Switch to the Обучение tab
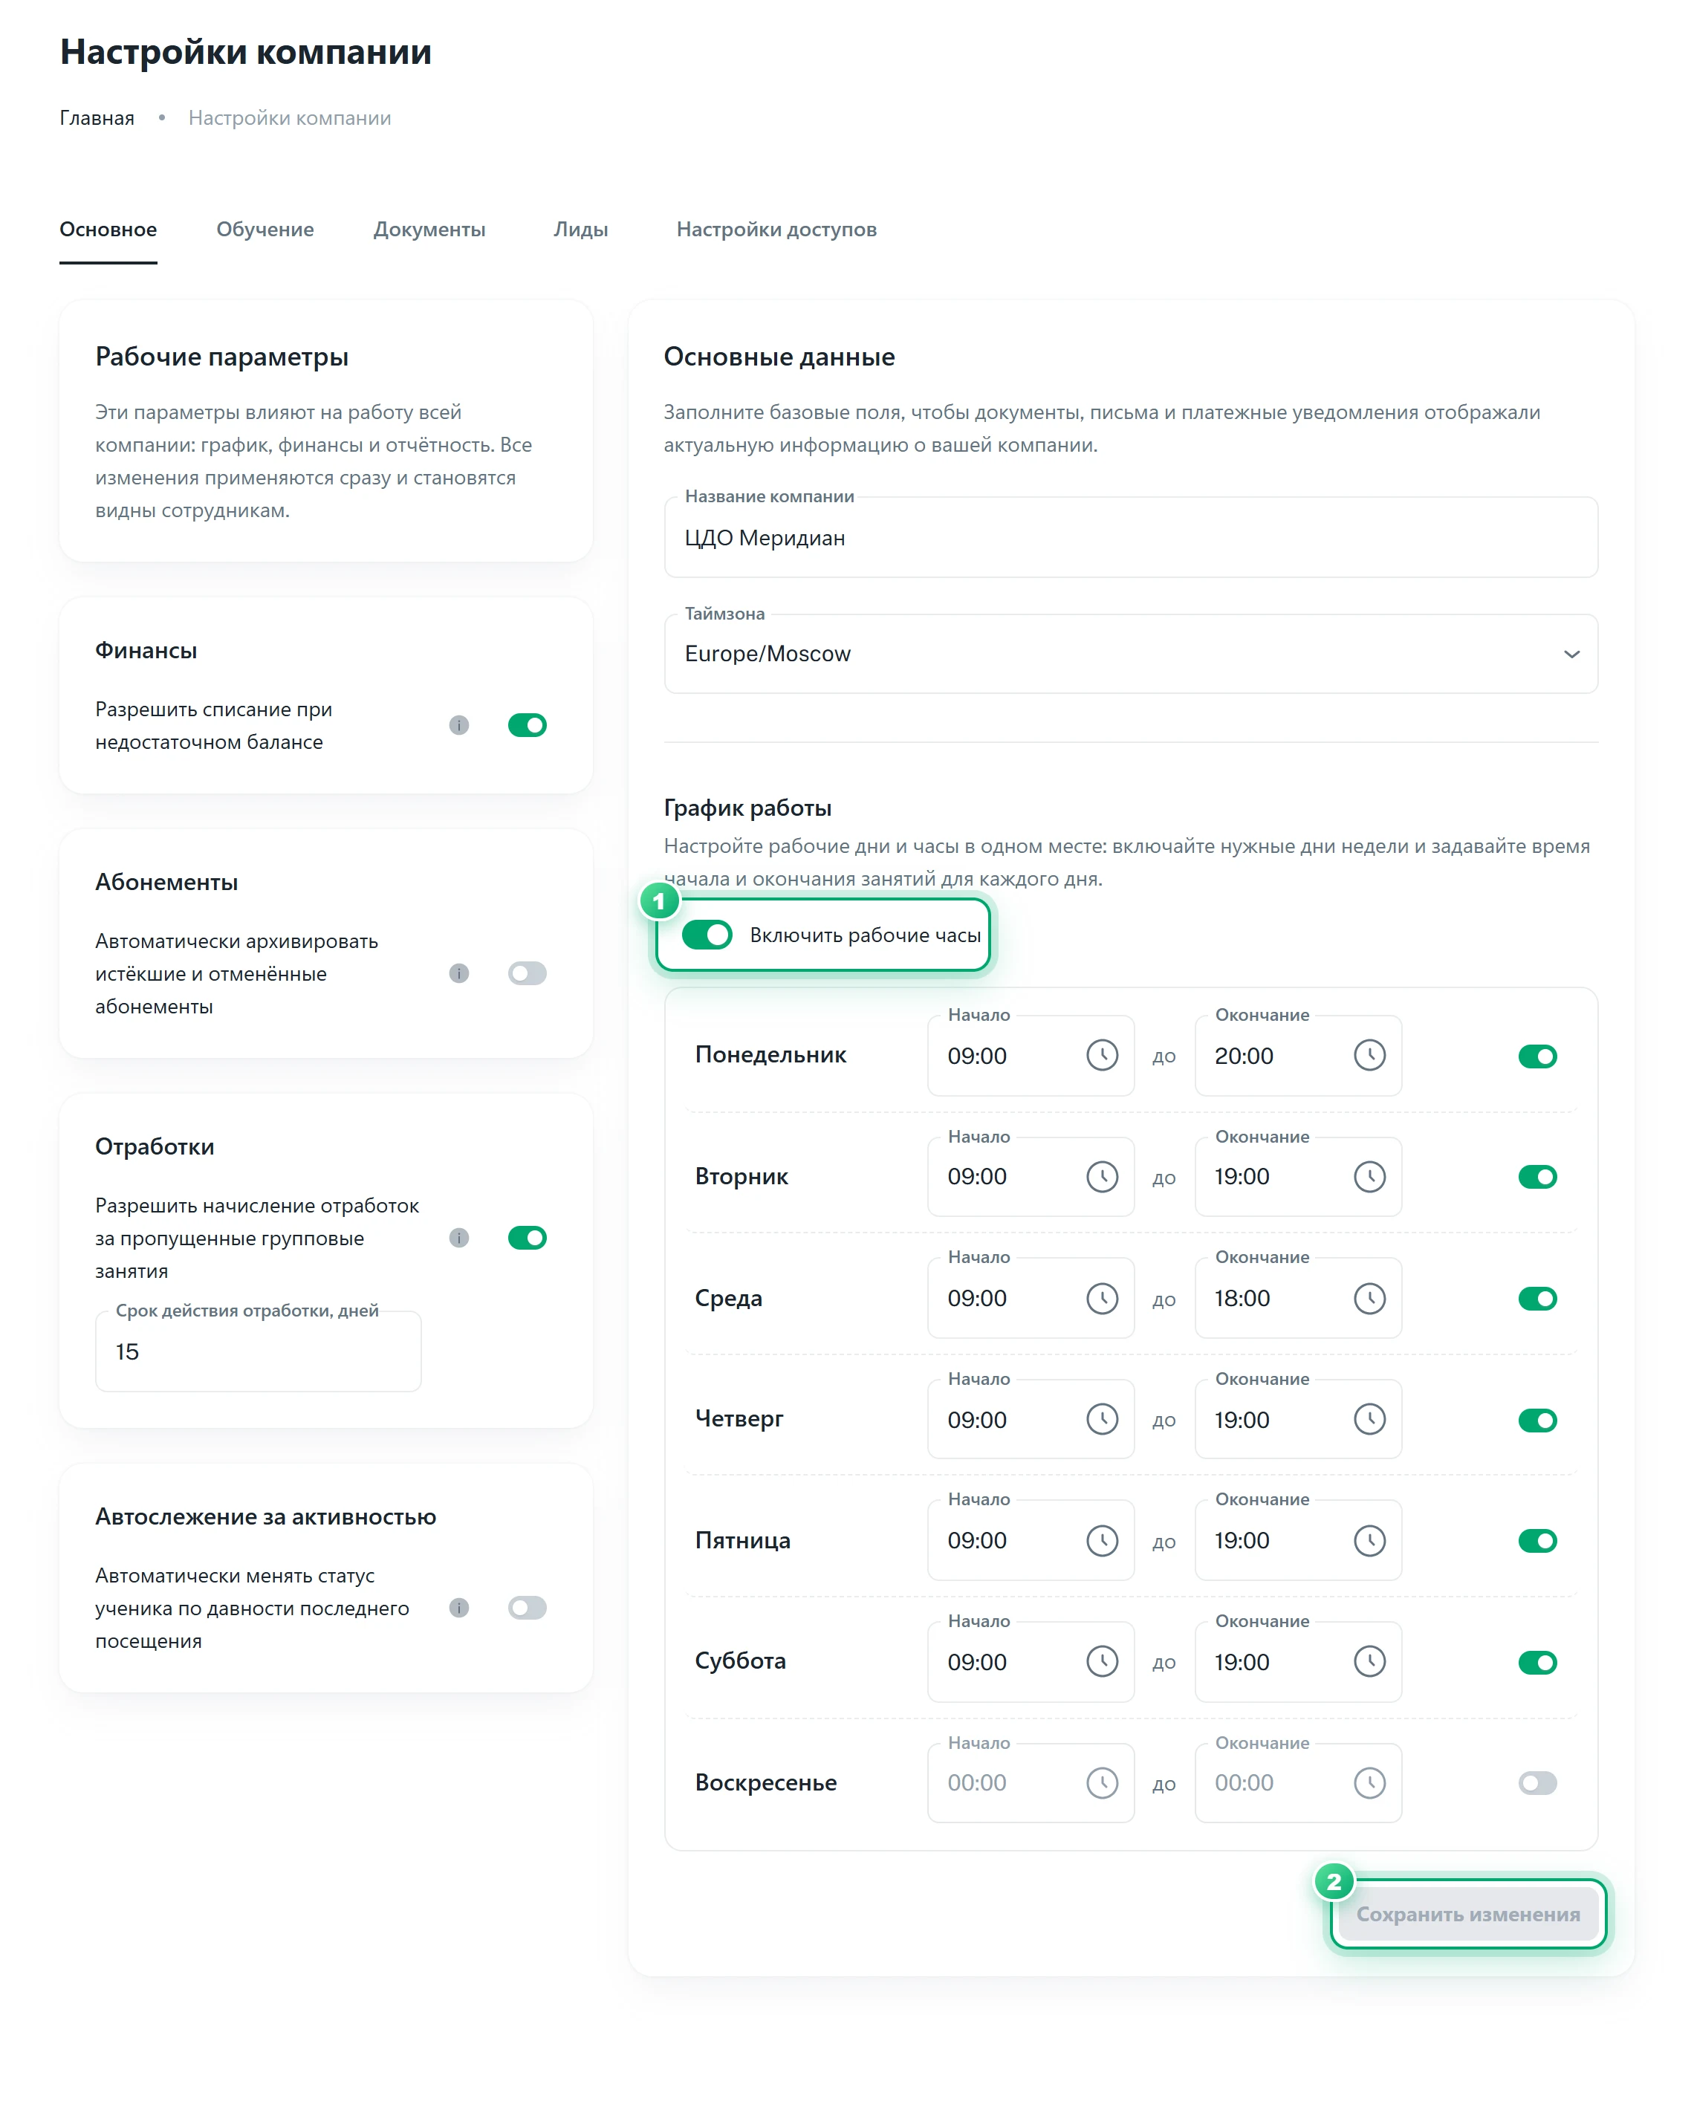Image resolution: width=1694 pixels, height=2110 pixels. click(x=265, y=229)
